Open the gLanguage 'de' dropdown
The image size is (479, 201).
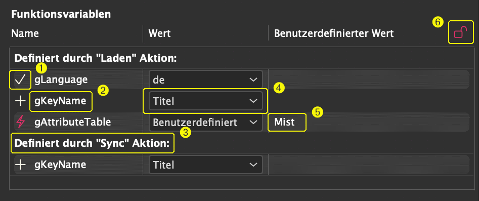coord(205,80)
